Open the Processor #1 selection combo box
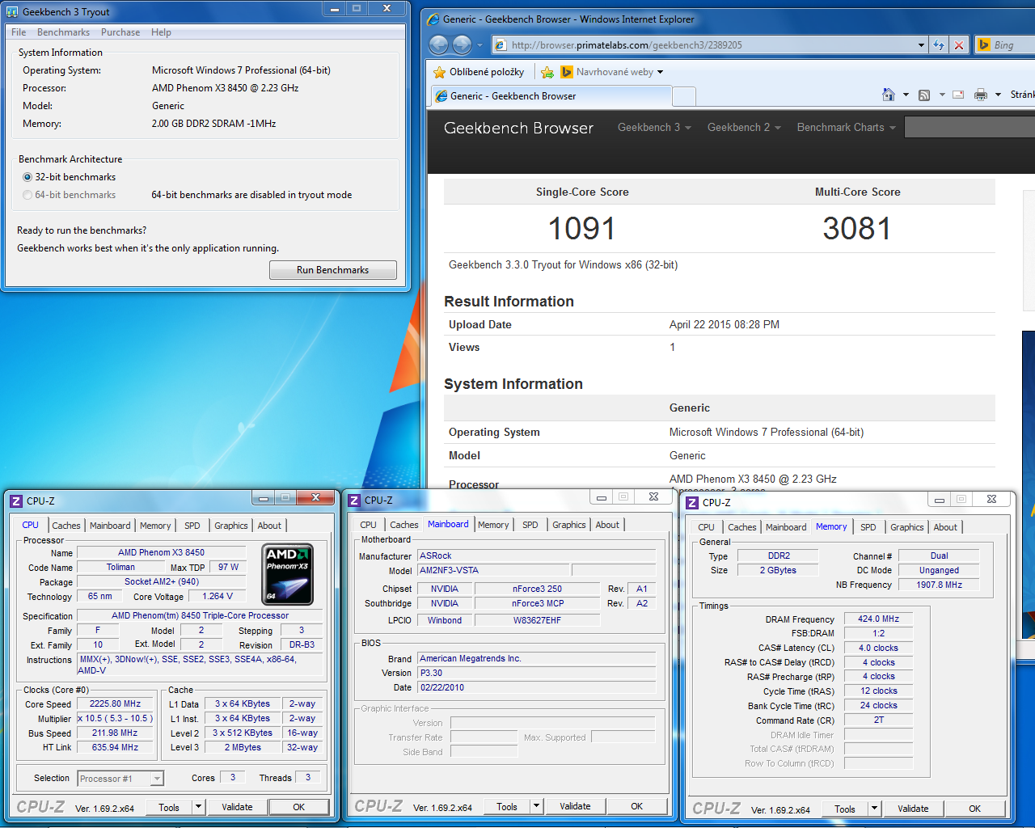This screenshot has height=828, width=1035. pyautogui.click(x=120, y=779)
